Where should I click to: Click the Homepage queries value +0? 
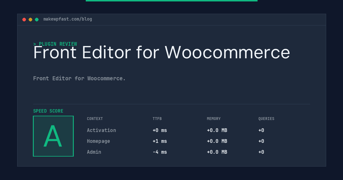click(x=261, y=141)
